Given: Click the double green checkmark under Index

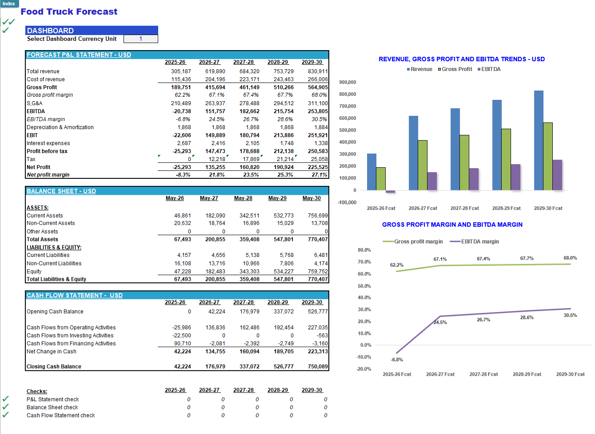Looking at the screenshot, I should point(8,22).
